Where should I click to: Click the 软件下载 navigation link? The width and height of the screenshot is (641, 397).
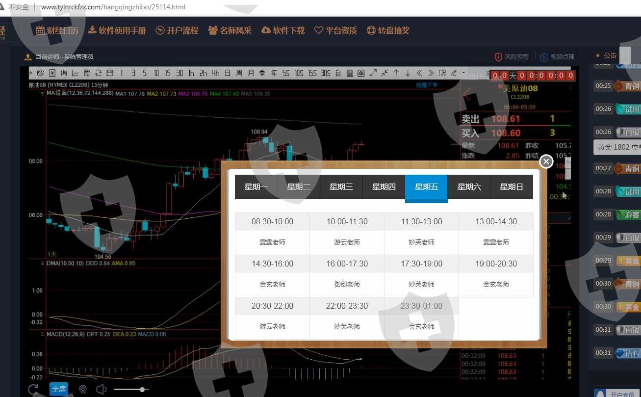pos(283,30)
